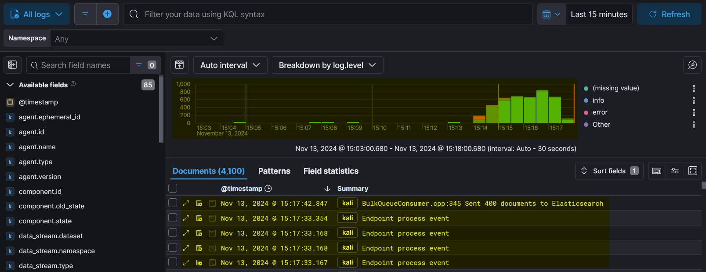
Task: Hide the histogram chart panel
Action: point(180,65)
